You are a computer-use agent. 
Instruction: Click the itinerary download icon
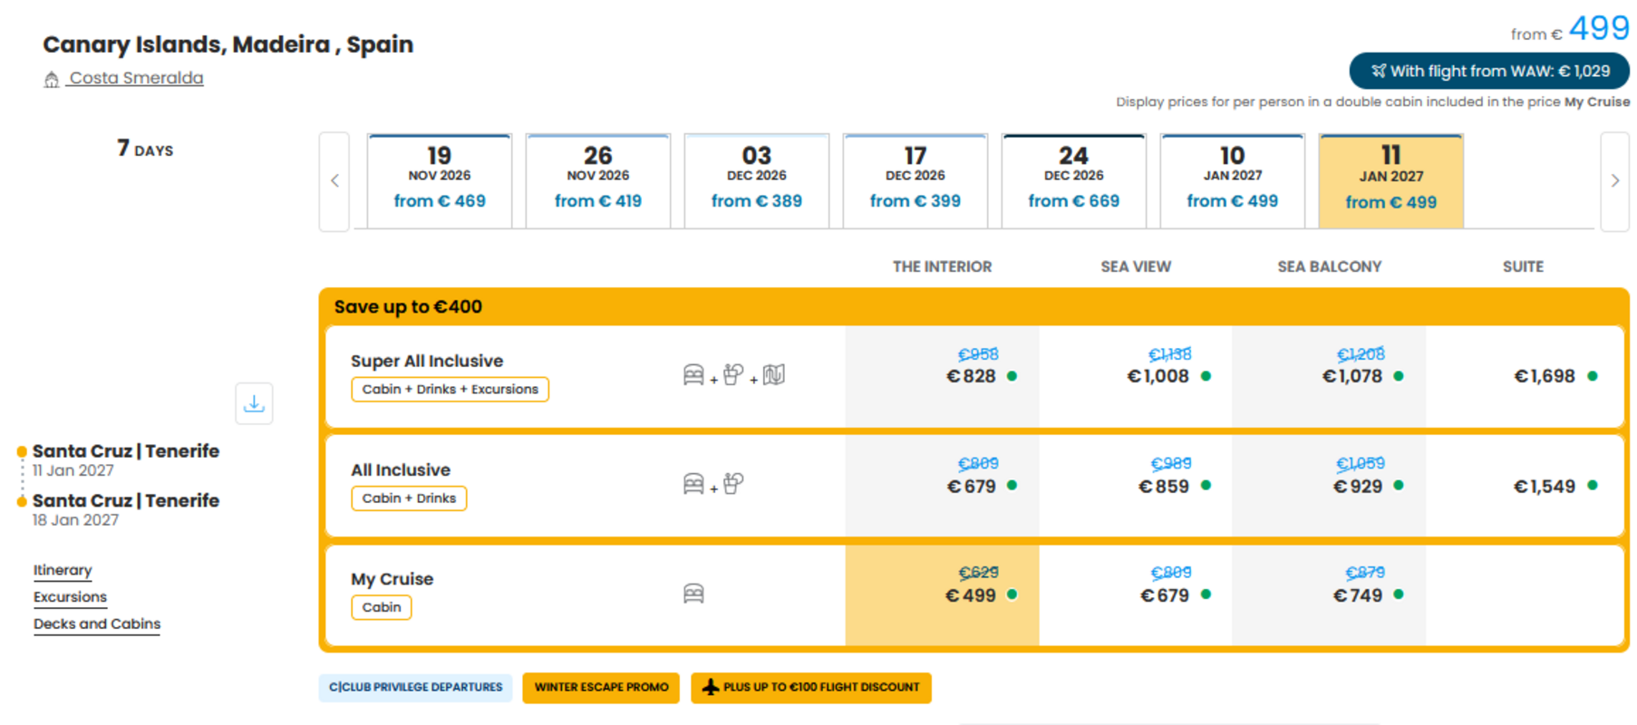[254, 403]
